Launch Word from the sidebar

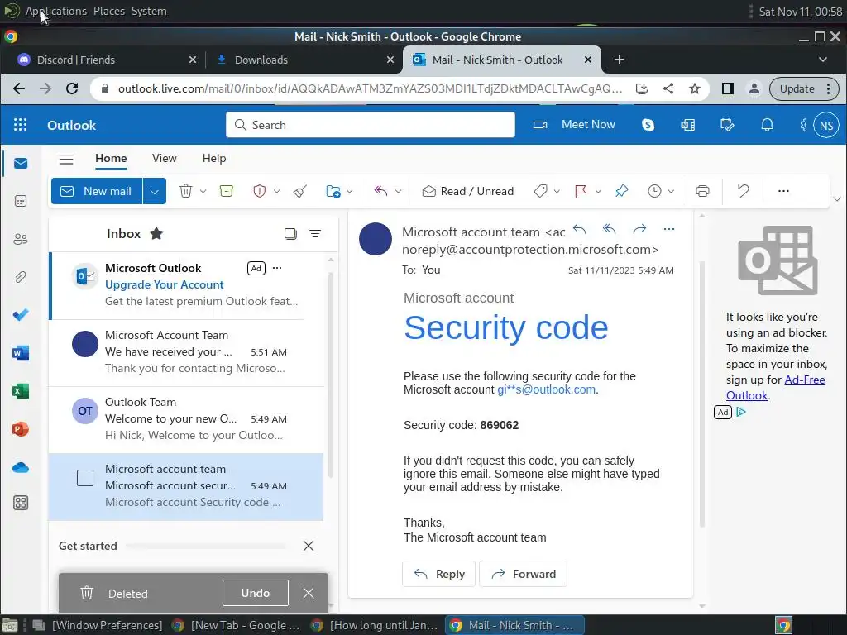pos(21,353)
